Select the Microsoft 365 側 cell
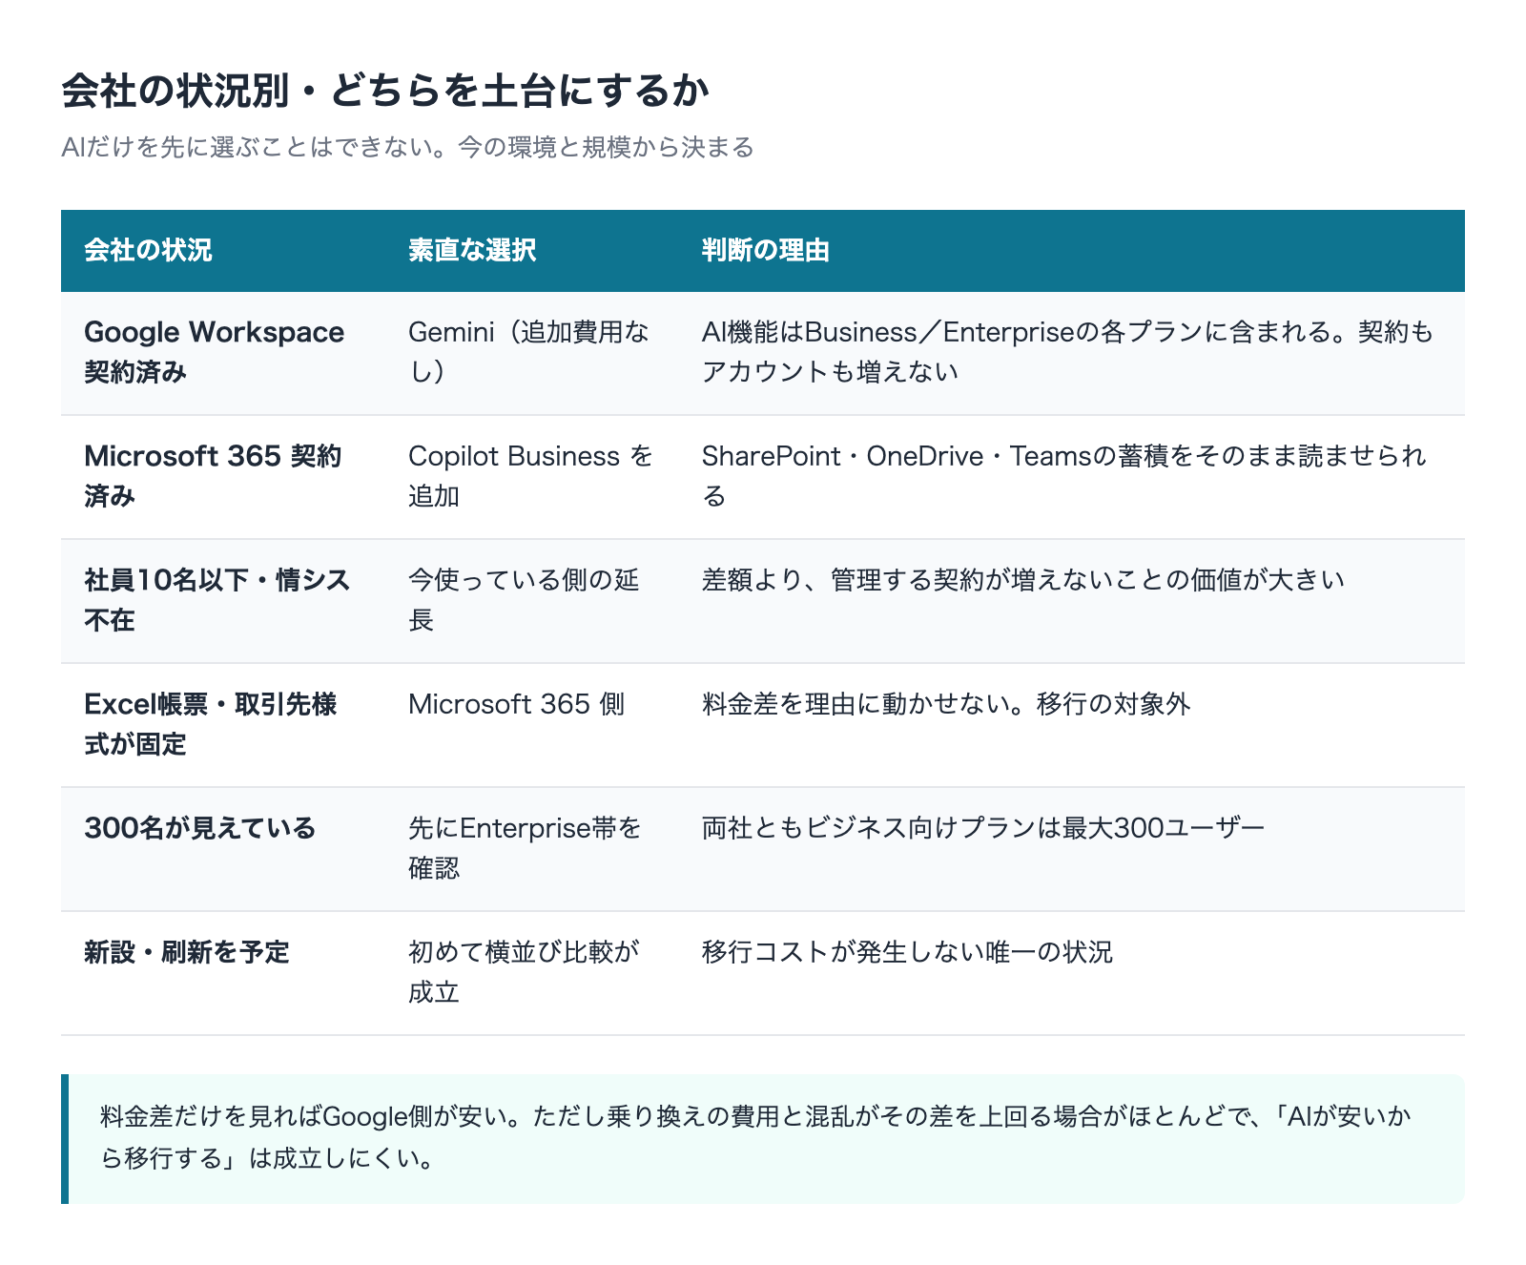This screenshot has height=1265, width=1526. pyautogui.click(x=532, y=724)
